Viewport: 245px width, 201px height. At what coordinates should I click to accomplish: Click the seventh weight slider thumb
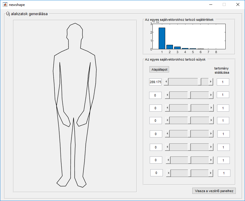click(190, 160)
